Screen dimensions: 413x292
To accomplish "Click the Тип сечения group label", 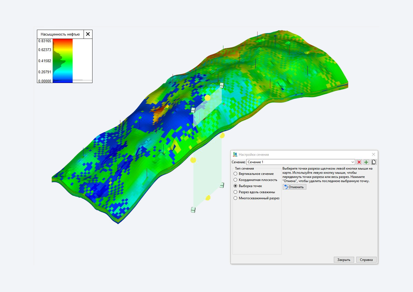I will (x=244, y=168).
